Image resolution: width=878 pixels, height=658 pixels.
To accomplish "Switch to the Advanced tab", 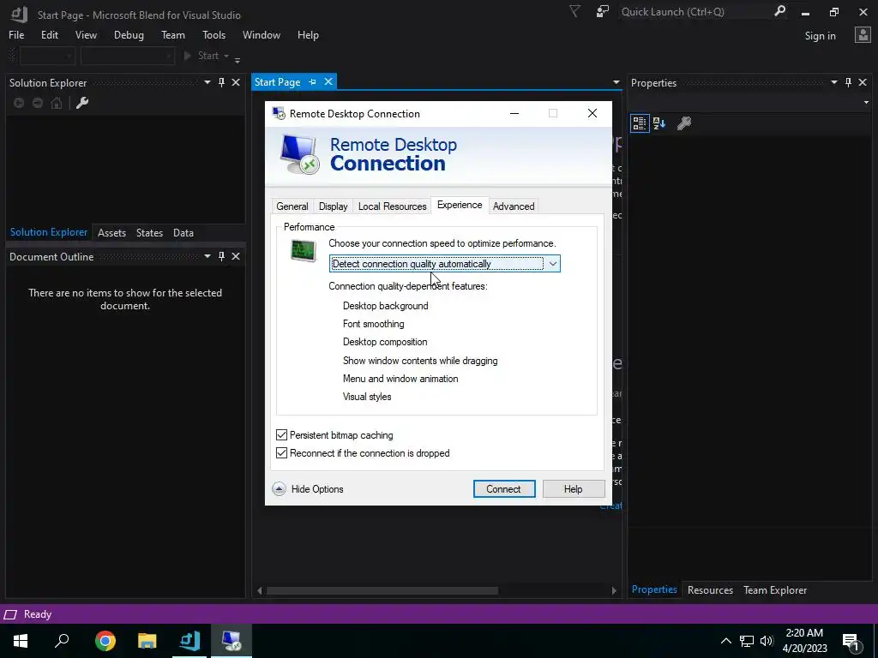I will coord(514,206).
